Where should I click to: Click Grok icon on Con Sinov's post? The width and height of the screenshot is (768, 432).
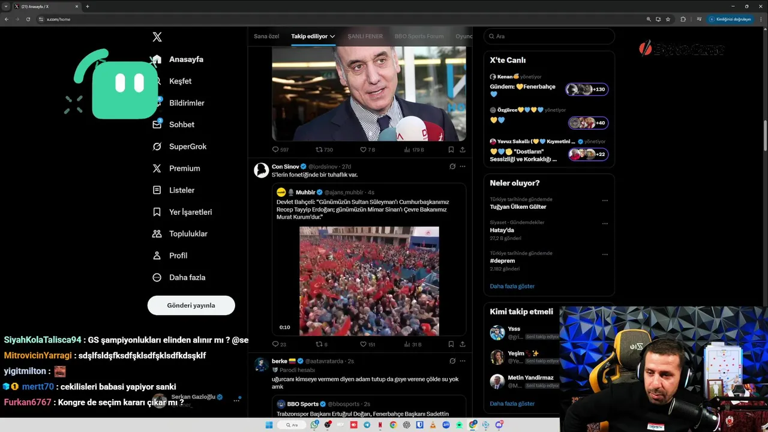pyautogui.click(x=452, y=166)
